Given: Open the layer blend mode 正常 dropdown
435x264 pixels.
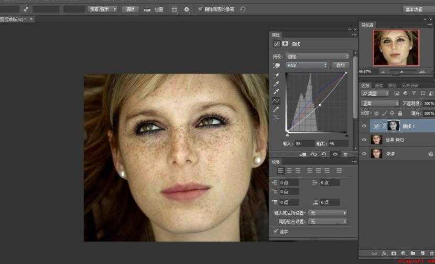Looking at the screenshot, I should coord(379,103).
